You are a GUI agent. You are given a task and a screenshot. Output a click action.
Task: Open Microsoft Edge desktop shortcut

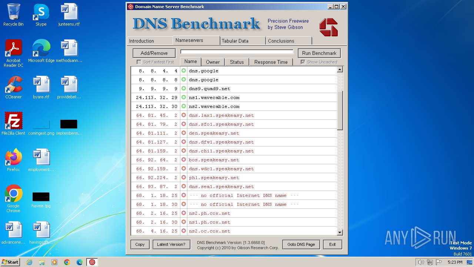41,51
